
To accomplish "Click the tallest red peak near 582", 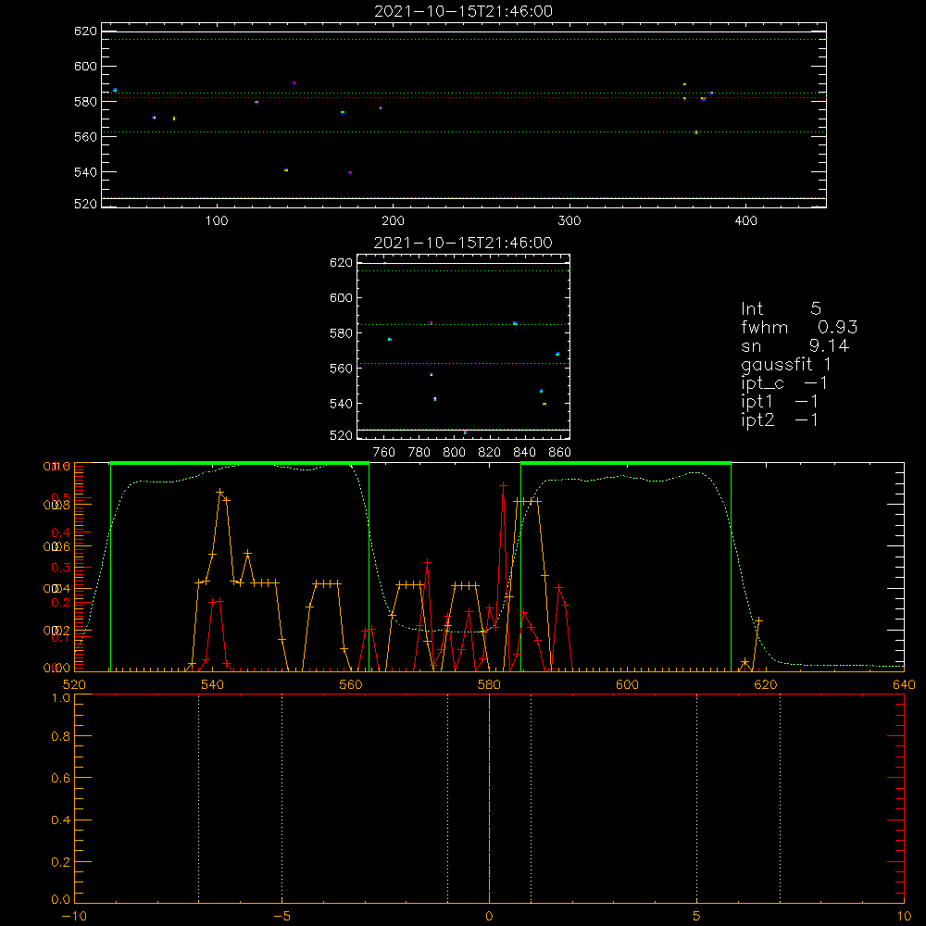I will 503,485.
